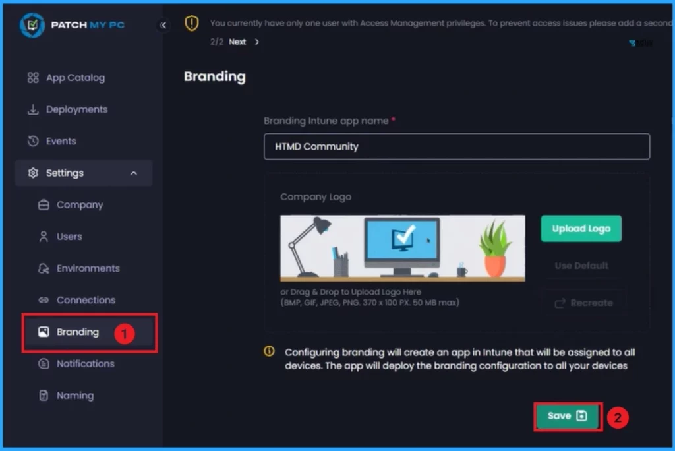Click the Access Management warning message
Screen dimensions: 675x451
point(441,23)
